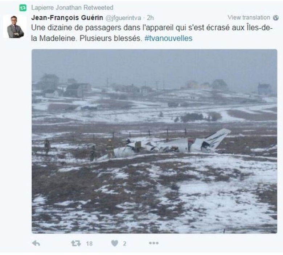283x255 pixels.
Task: Click the houses in the photo background
Action: pos(67,86)
